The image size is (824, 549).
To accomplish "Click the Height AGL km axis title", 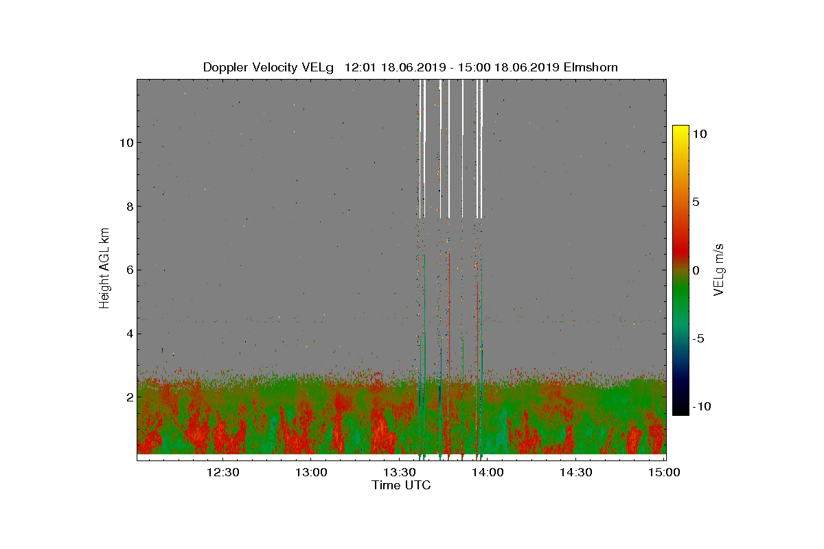I will [104, 268].
